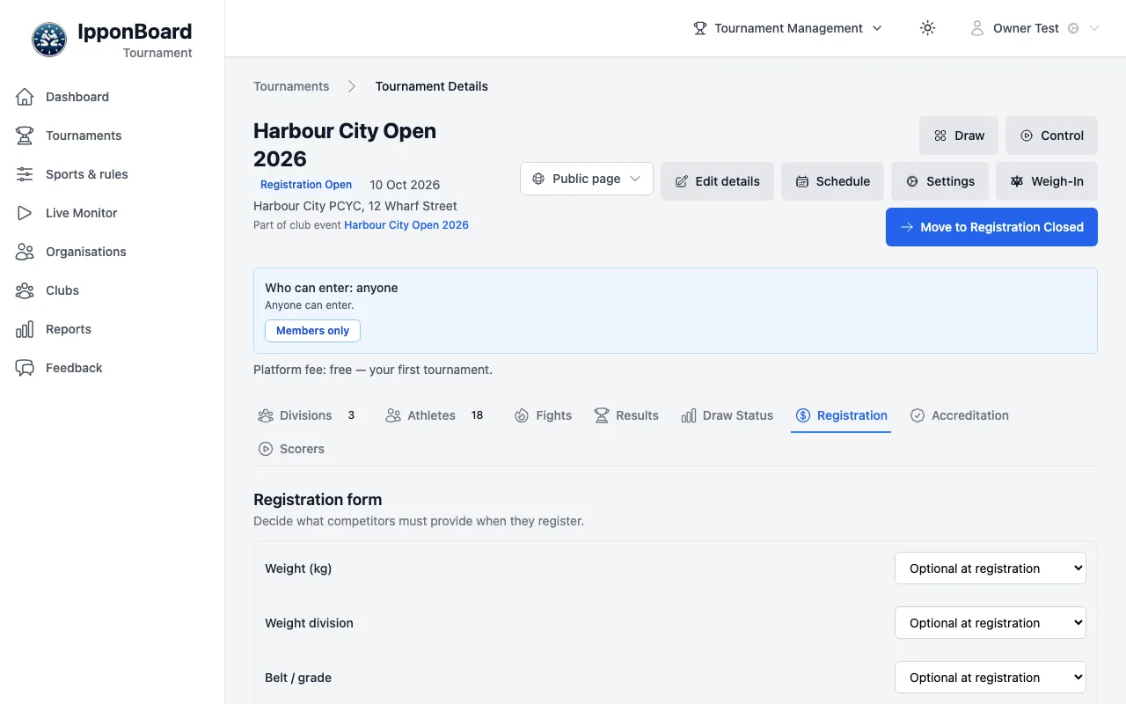
Task: Click the Tournaments trophy icon in sidebar
Action: point(25,136)
